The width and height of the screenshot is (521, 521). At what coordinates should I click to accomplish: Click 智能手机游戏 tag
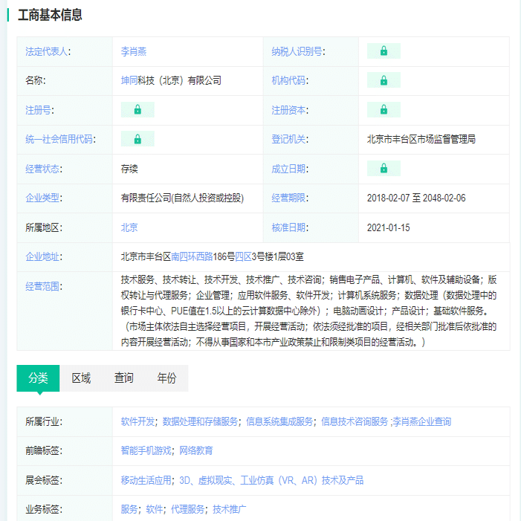146,450
